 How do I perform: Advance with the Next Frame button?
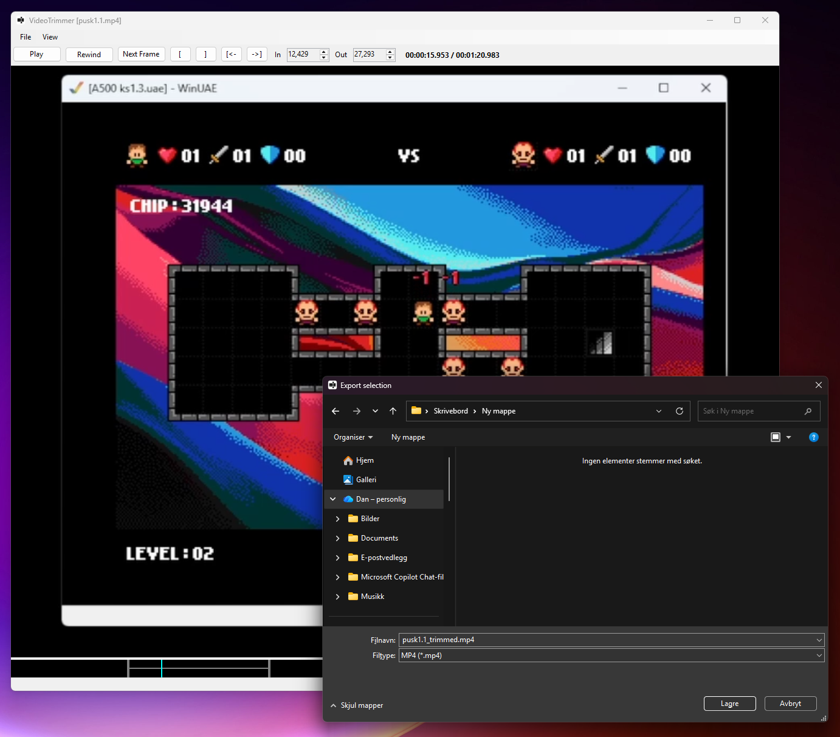coord(141,54)
